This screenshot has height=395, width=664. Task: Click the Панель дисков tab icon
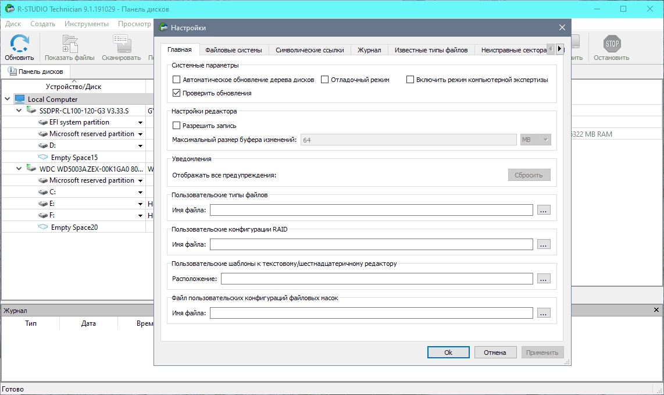(12, 71)
